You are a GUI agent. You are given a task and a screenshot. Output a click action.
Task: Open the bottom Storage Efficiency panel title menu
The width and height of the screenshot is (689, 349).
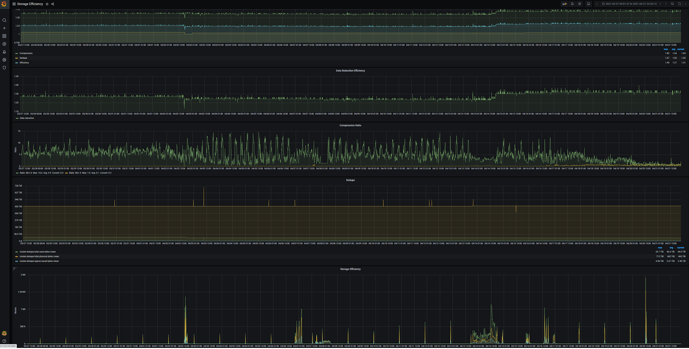[350, 269]
